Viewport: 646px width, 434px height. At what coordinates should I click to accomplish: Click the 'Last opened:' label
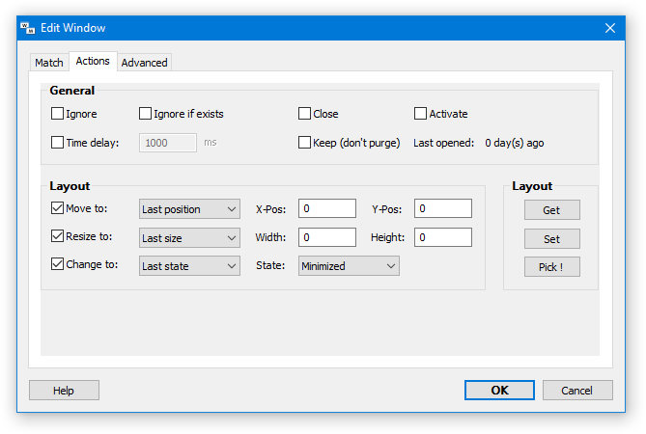click(444, 143)
